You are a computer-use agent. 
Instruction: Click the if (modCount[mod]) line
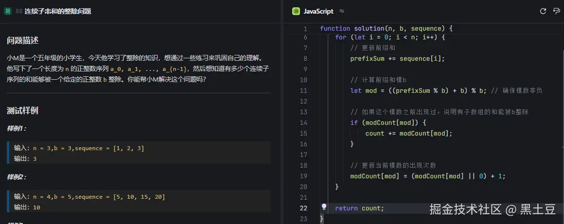388,122
